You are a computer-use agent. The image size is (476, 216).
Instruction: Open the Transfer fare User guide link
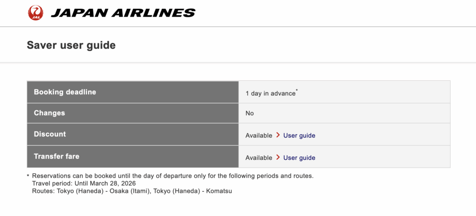click(x=299, y=158)
